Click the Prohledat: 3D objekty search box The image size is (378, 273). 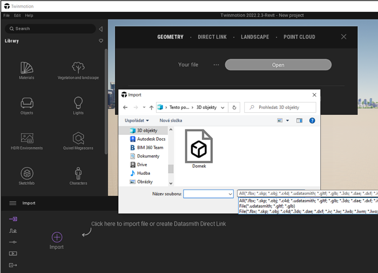click(x=280, y=107)
